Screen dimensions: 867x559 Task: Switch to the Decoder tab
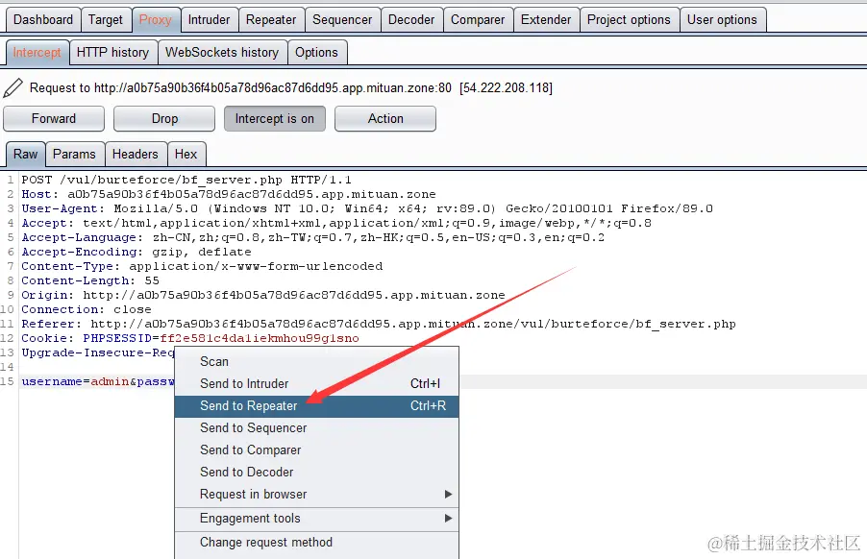pyautogui.click(x=411, y=20)
